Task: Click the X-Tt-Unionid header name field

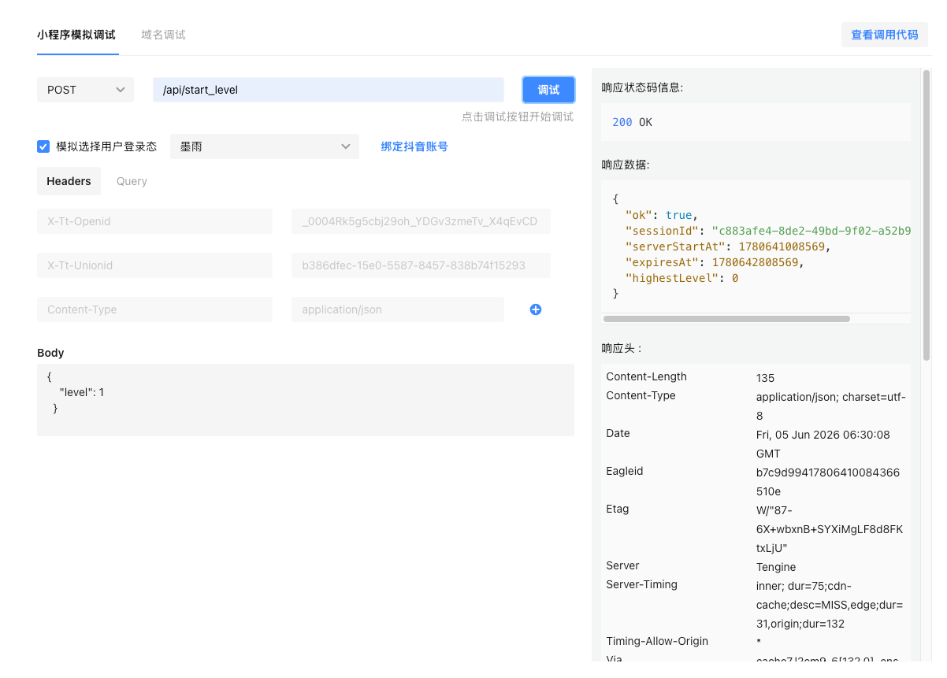Action: point(154,265)
